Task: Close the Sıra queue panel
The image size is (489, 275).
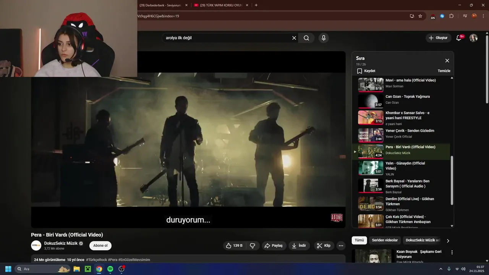Action: 447,61
